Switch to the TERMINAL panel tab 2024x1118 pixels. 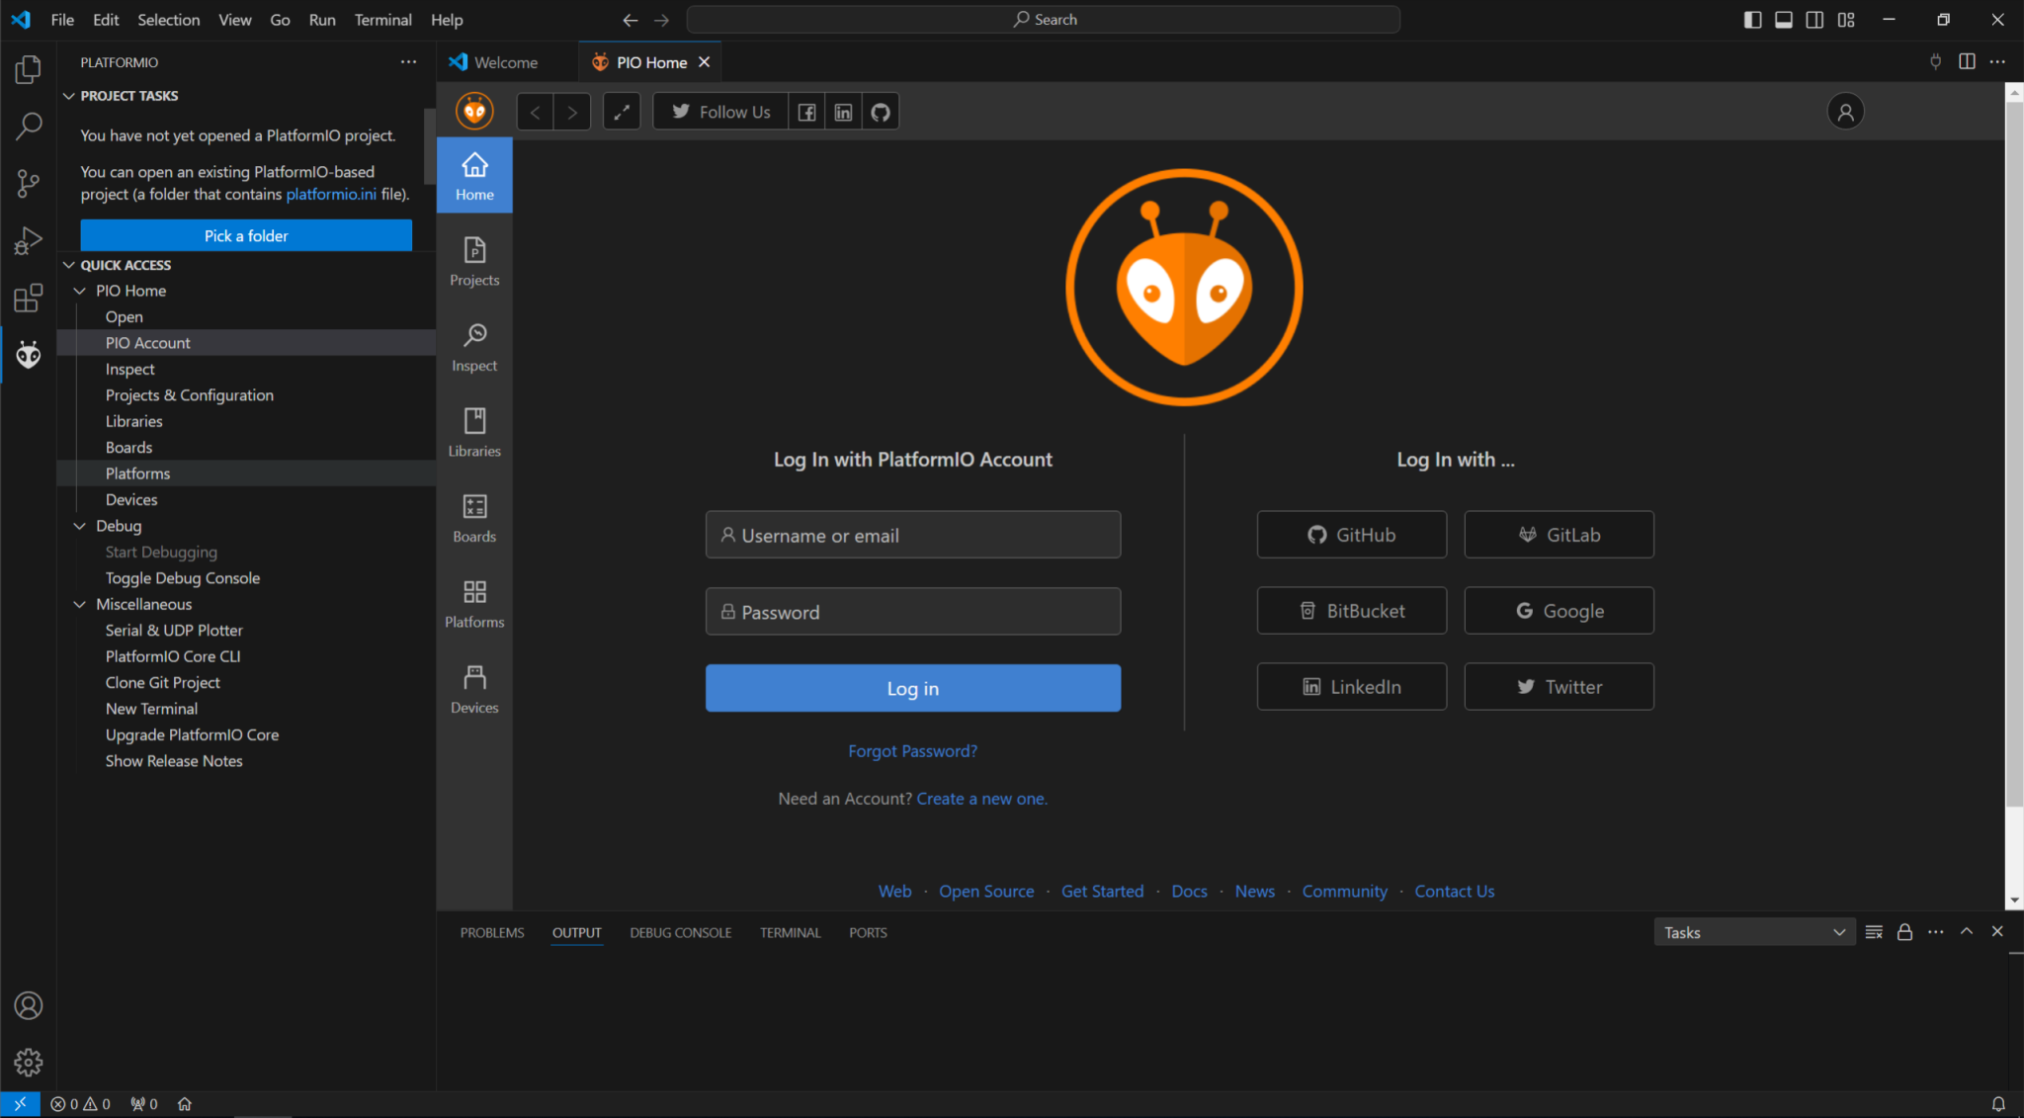click(790, 932)
